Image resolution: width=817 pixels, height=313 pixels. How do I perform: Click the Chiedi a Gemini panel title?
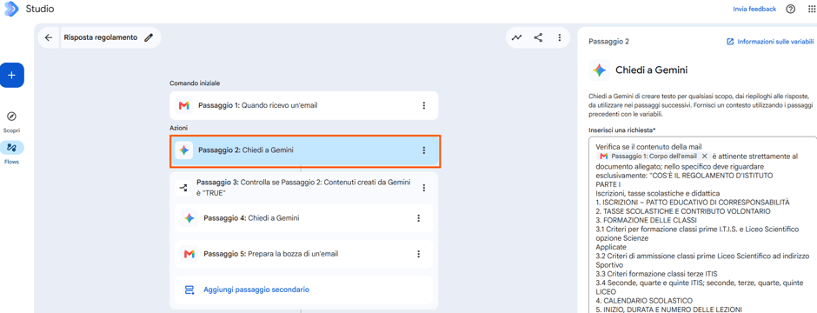click(651, 70)
